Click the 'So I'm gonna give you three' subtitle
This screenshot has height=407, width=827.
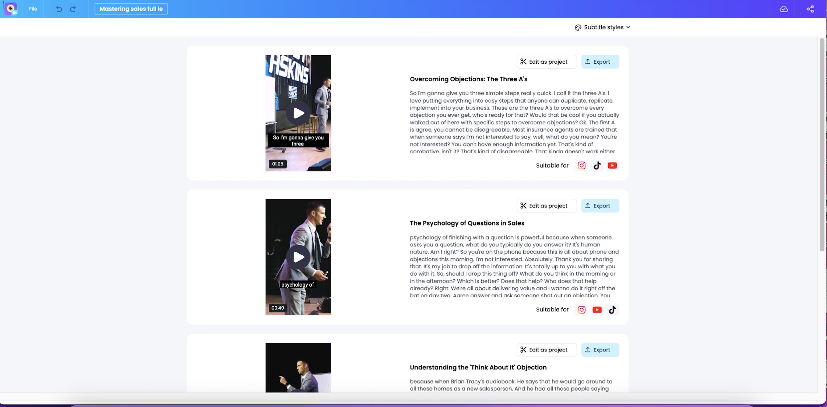[x=298, y=141]
